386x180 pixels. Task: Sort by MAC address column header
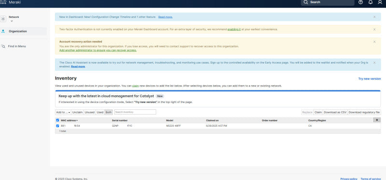click(69, 121)
